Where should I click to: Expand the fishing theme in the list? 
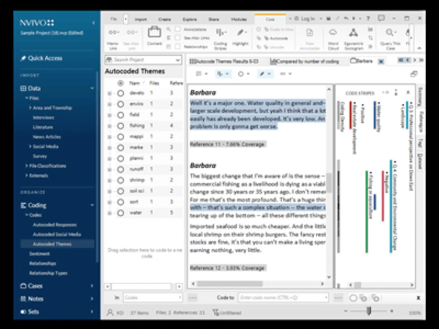109,126
